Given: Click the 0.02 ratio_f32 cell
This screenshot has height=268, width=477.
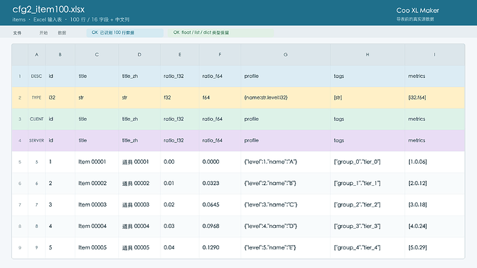Looking at the screenshot, I should click(x=180, y=204).
